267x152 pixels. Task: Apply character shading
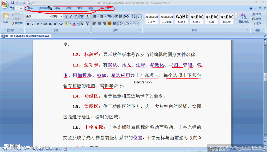82,24
